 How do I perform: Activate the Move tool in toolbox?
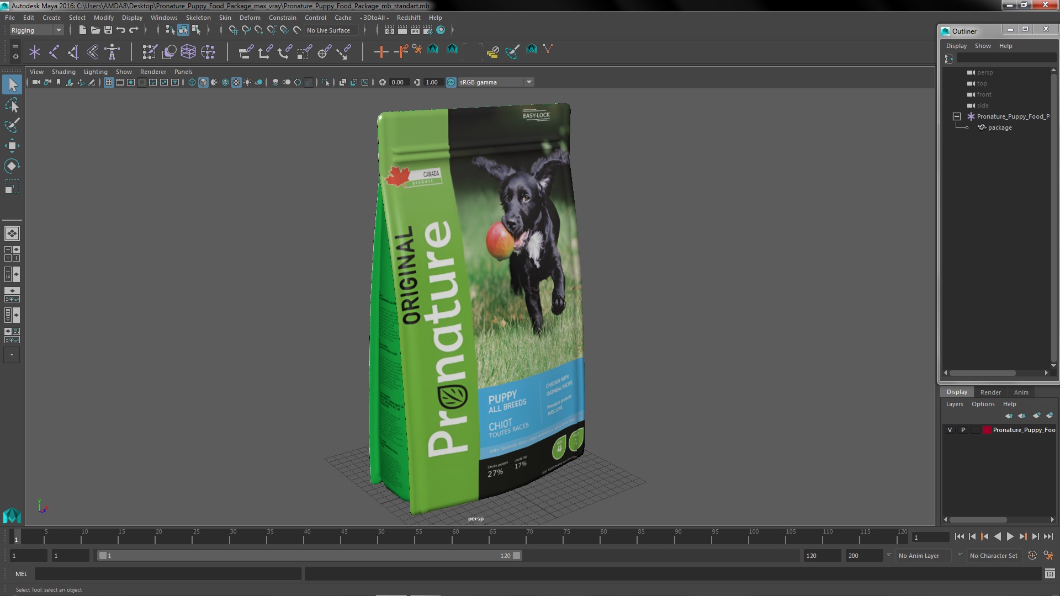12,146
